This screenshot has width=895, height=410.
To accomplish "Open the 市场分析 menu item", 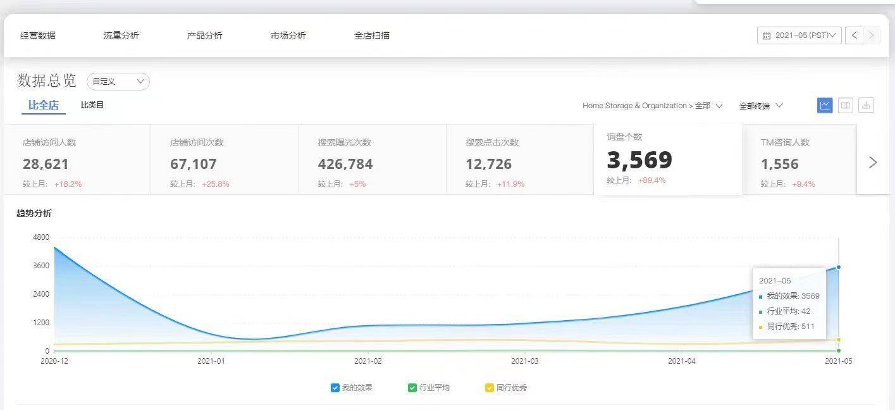I will (x=288, y=36).
